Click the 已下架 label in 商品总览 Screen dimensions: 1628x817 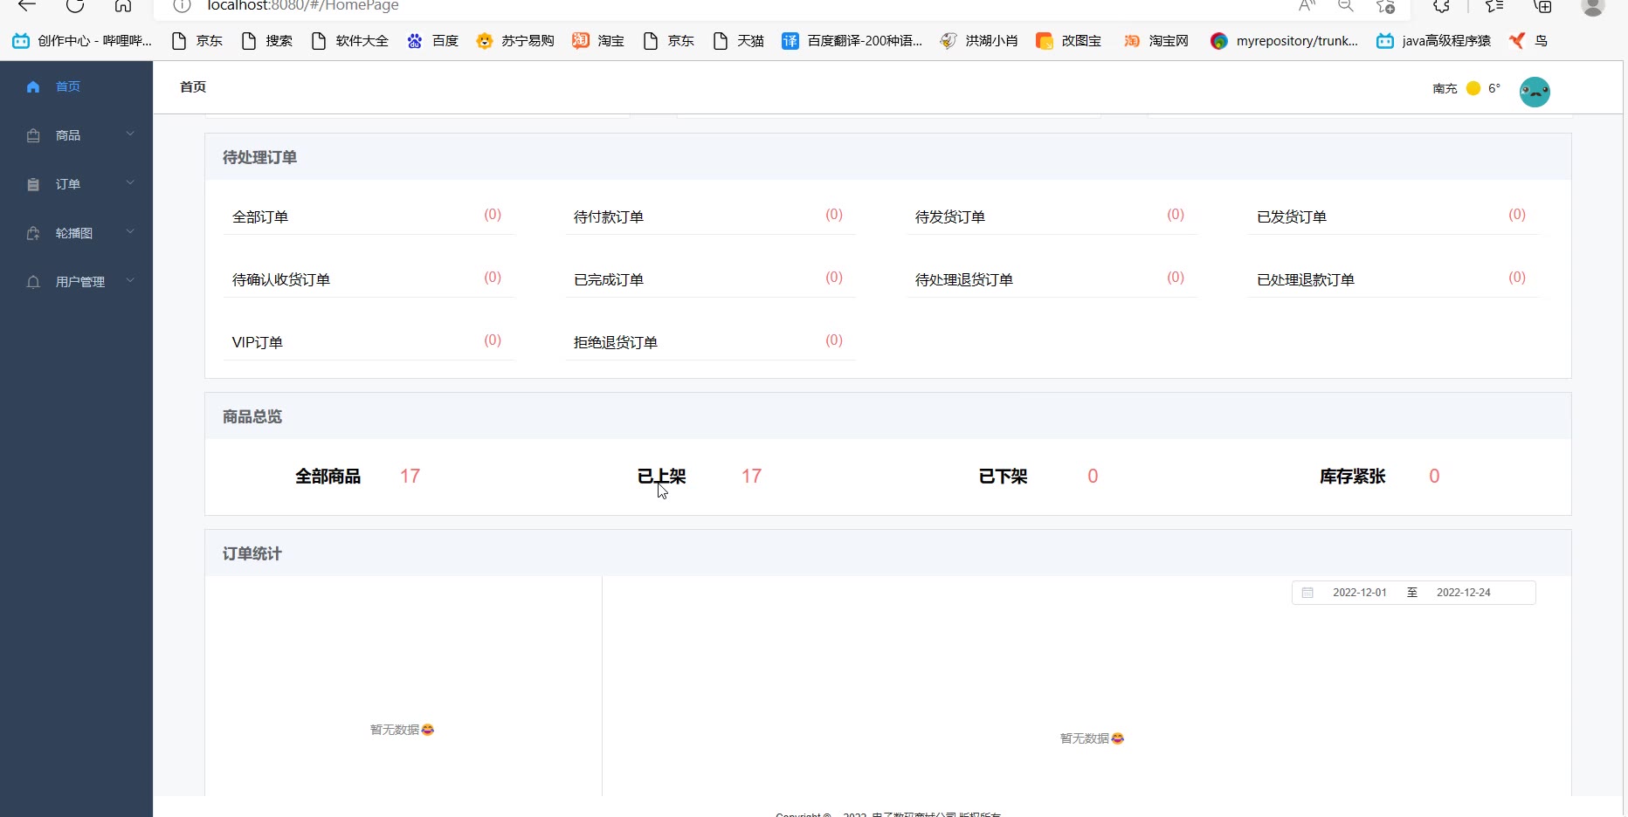(1003, 477)
